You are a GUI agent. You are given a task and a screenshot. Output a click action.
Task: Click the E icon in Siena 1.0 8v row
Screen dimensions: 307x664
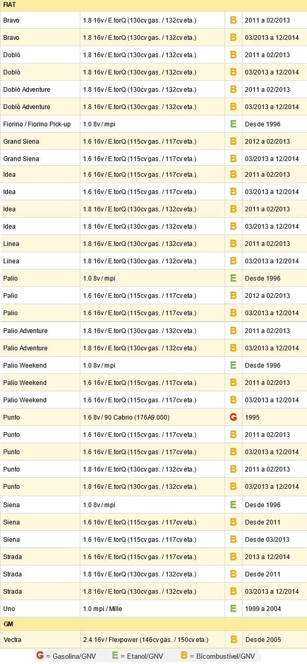(233, 505)
